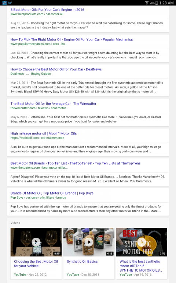Tap the 78° temperature indicator
The width and height of the screenshot is (176, 283).
10,3
